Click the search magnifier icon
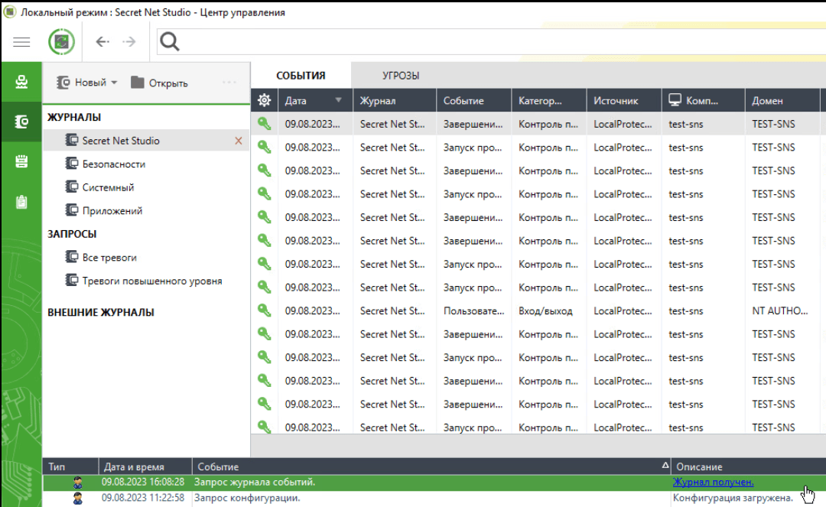Image resolution: width=826 pixels, height=507 pixels. click(x=170, y=42)
